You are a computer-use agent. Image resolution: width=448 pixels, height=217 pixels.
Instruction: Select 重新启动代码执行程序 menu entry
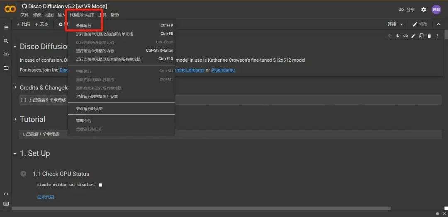[122, 80]
